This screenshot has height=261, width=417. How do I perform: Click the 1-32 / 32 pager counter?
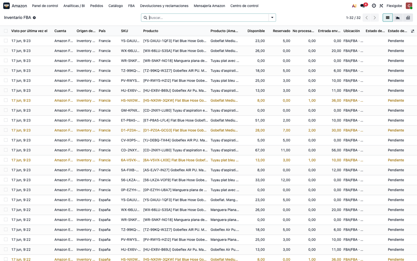tap(353, 18)
